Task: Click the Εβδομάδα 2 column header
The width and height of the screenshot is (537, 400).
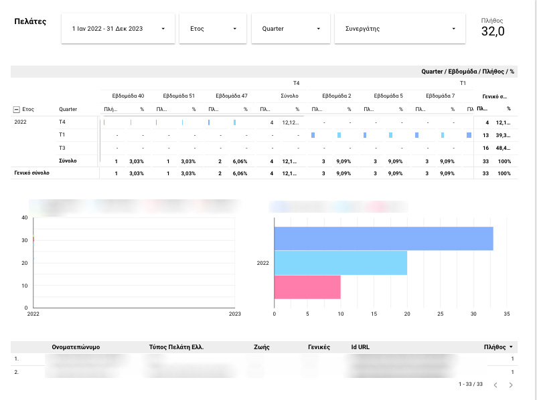Action: pos(337,96)
